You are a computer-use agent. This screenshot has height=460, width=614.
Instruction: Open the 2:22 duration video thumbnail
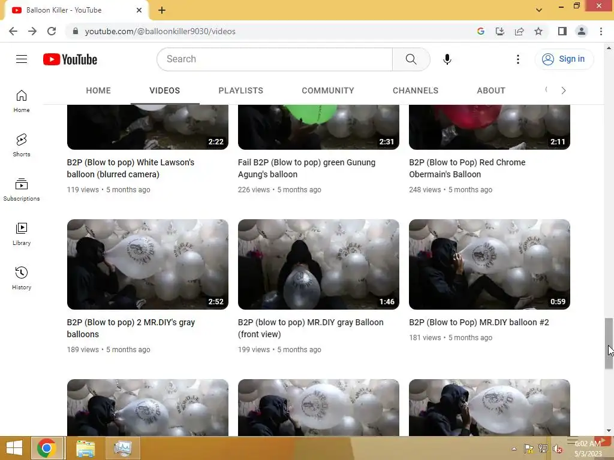(148, 127)
